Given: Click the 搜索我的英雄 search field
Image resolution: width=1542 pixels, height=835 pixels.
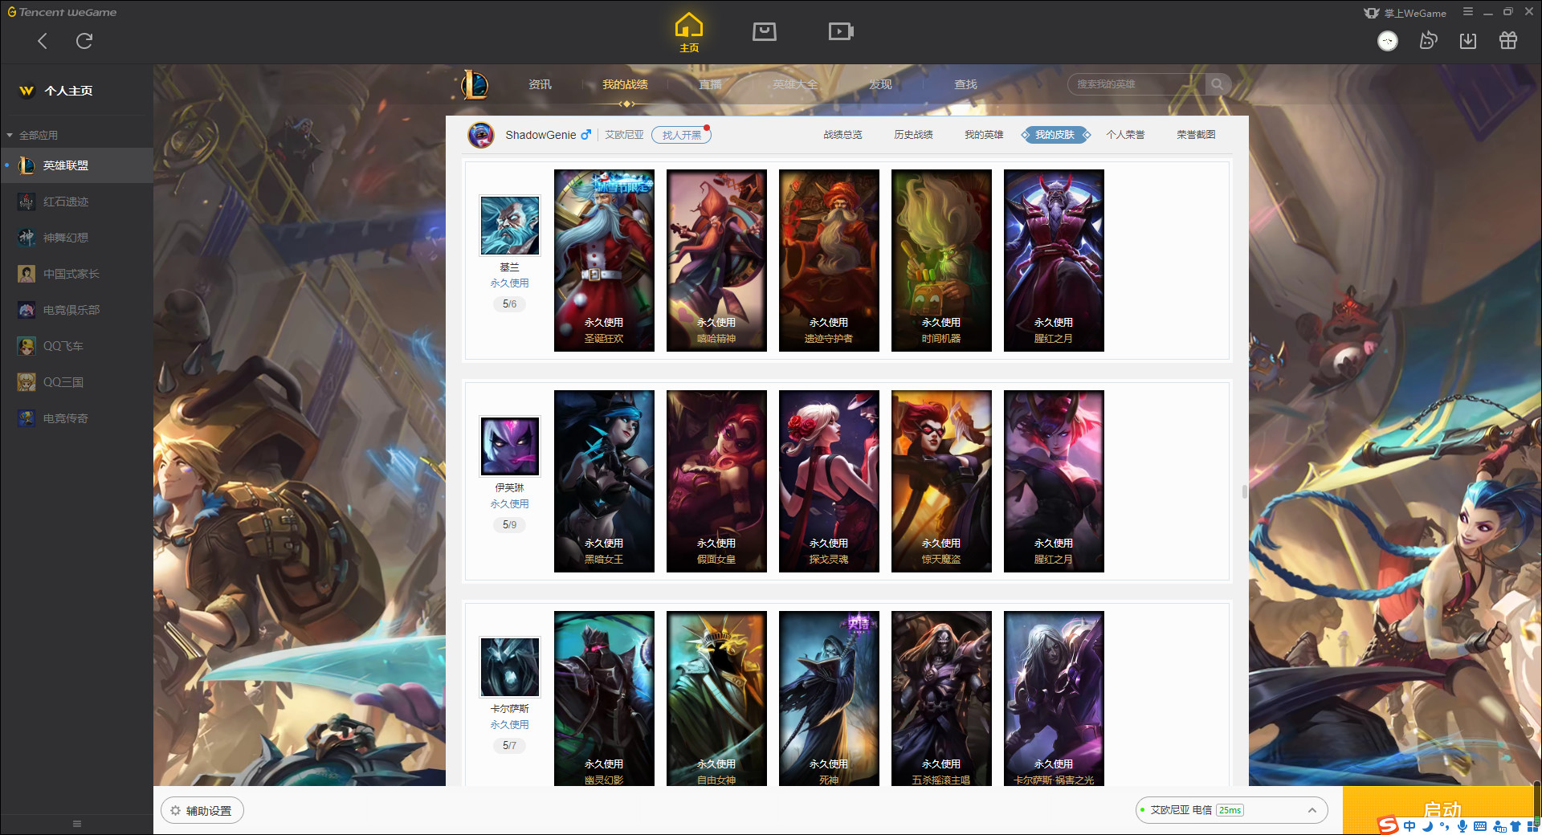Looking at the screenshot, I should coord(1136,84).
